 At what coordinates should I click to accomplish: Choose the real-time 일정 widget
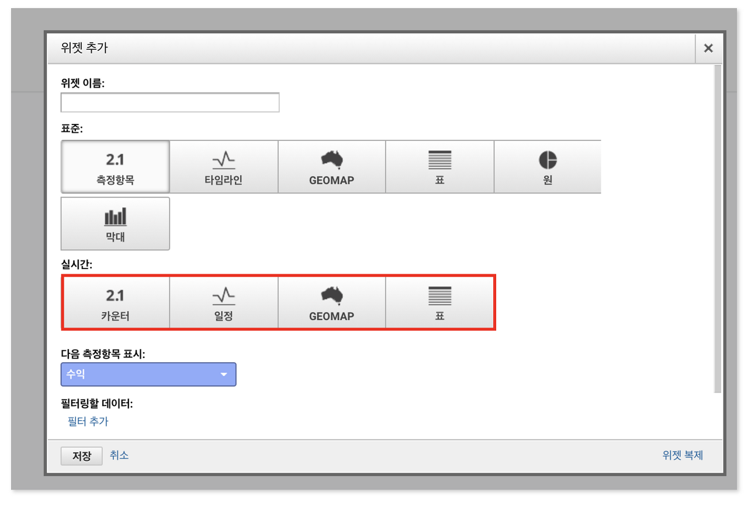[224, 302]
